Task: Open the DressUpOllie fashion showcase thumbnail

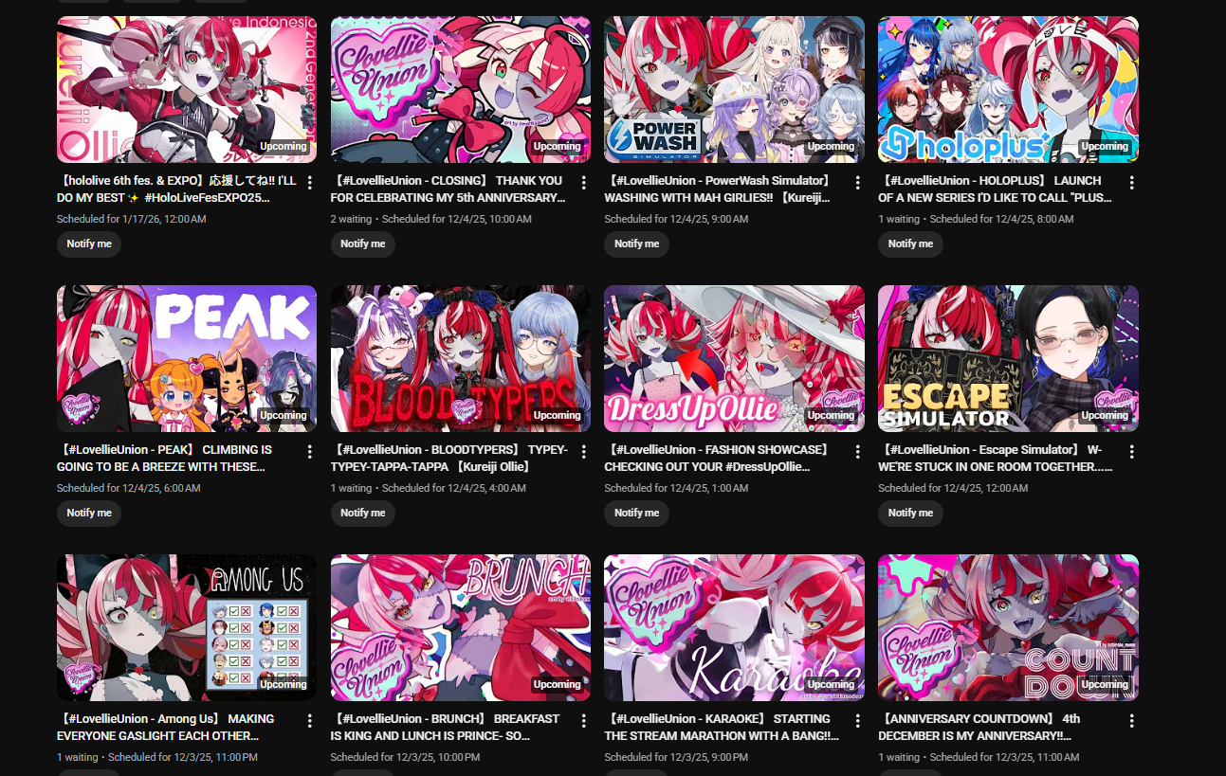Action: click(x=734, y=358)
